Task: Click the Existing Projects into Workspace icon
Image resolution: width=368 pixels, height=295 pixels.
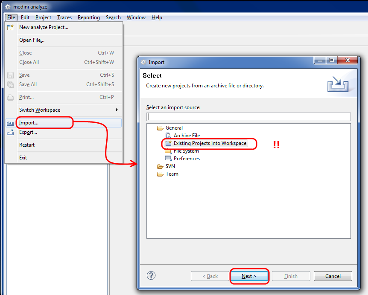Action: pyautogui.click(x=168, y=143)
